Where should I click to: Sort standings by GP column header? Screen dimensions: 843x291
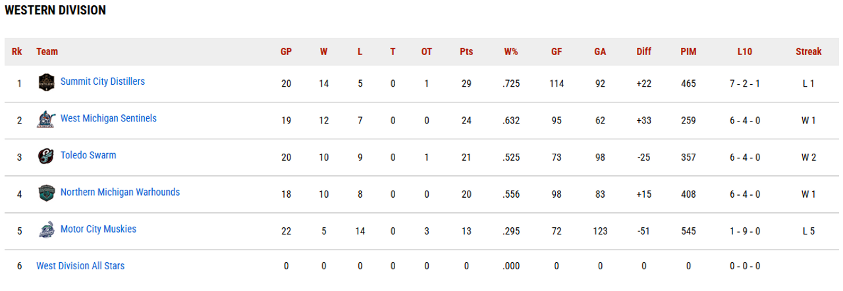pos(286,52)
